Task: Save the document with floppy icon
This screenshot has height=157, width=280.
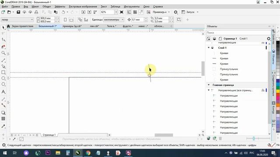Action: [x=18, y=12]
